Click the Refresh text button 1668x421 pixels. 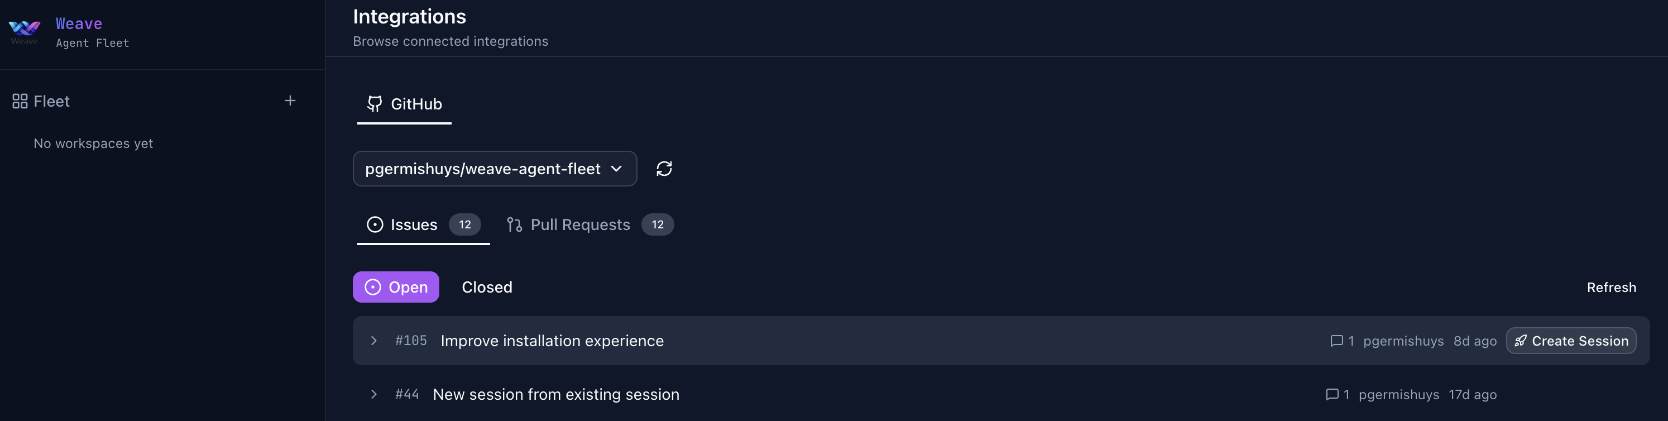[1611, 288]
